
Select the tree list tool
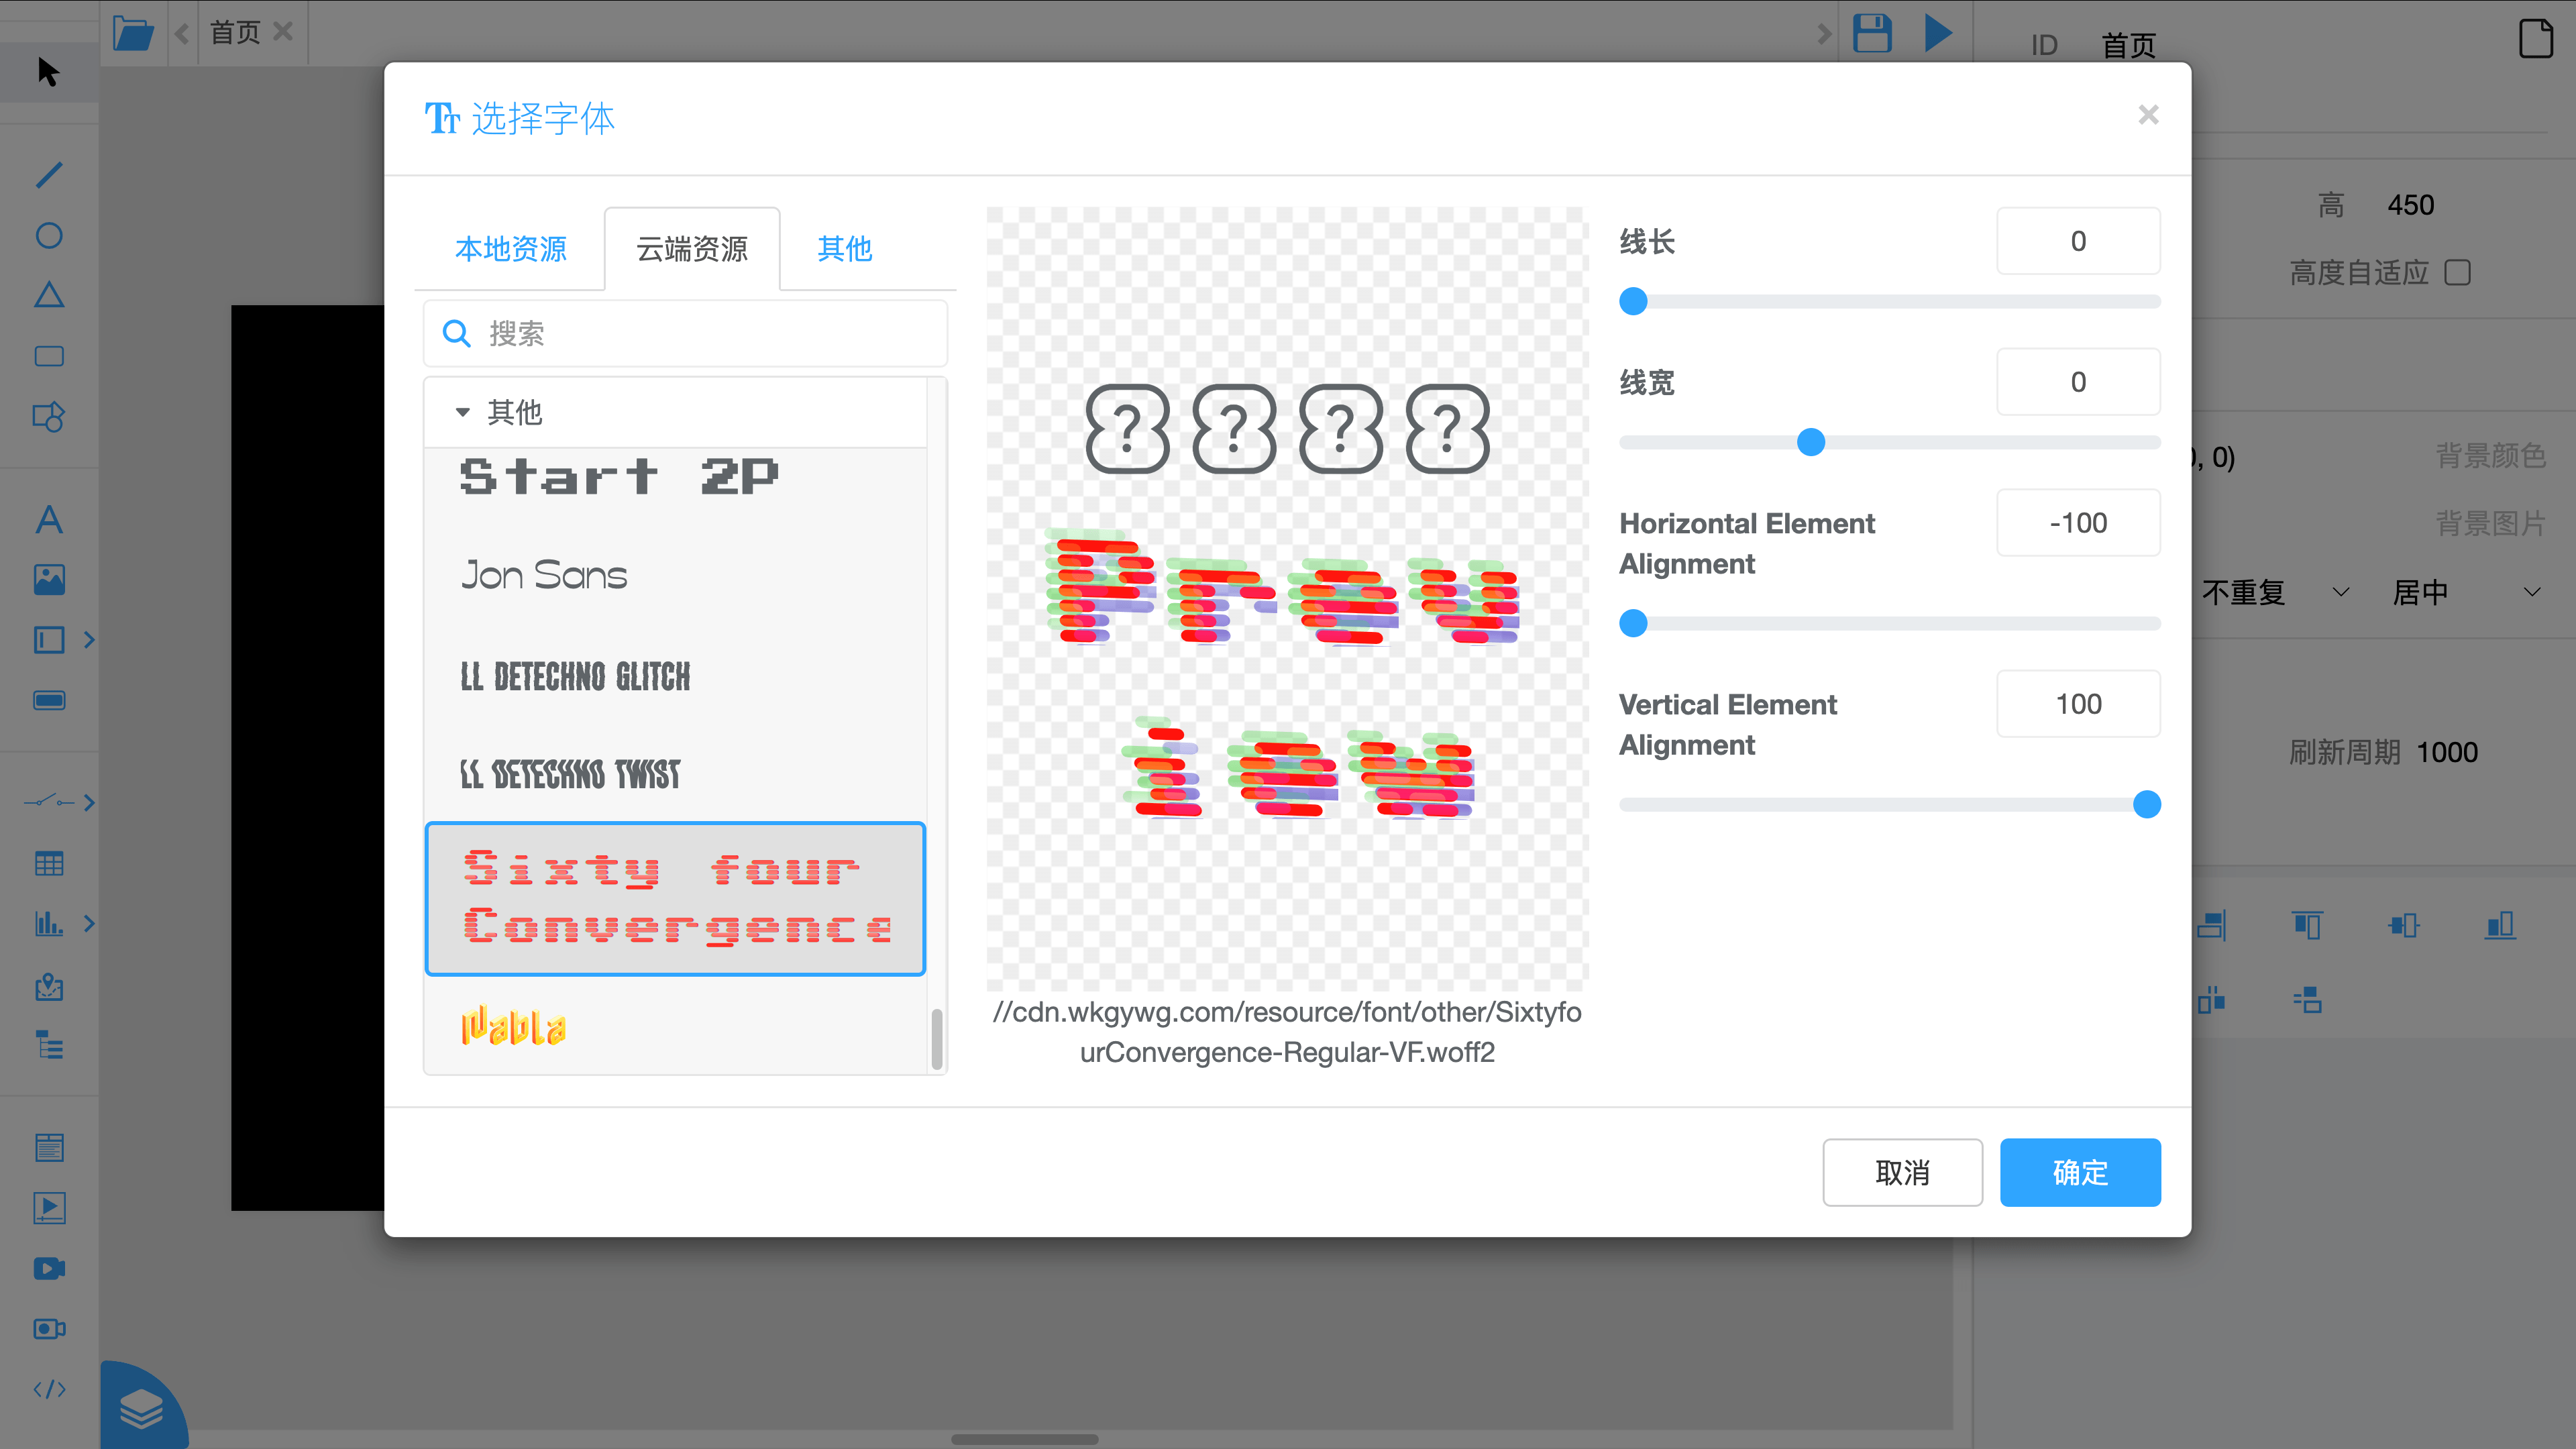49,1045
